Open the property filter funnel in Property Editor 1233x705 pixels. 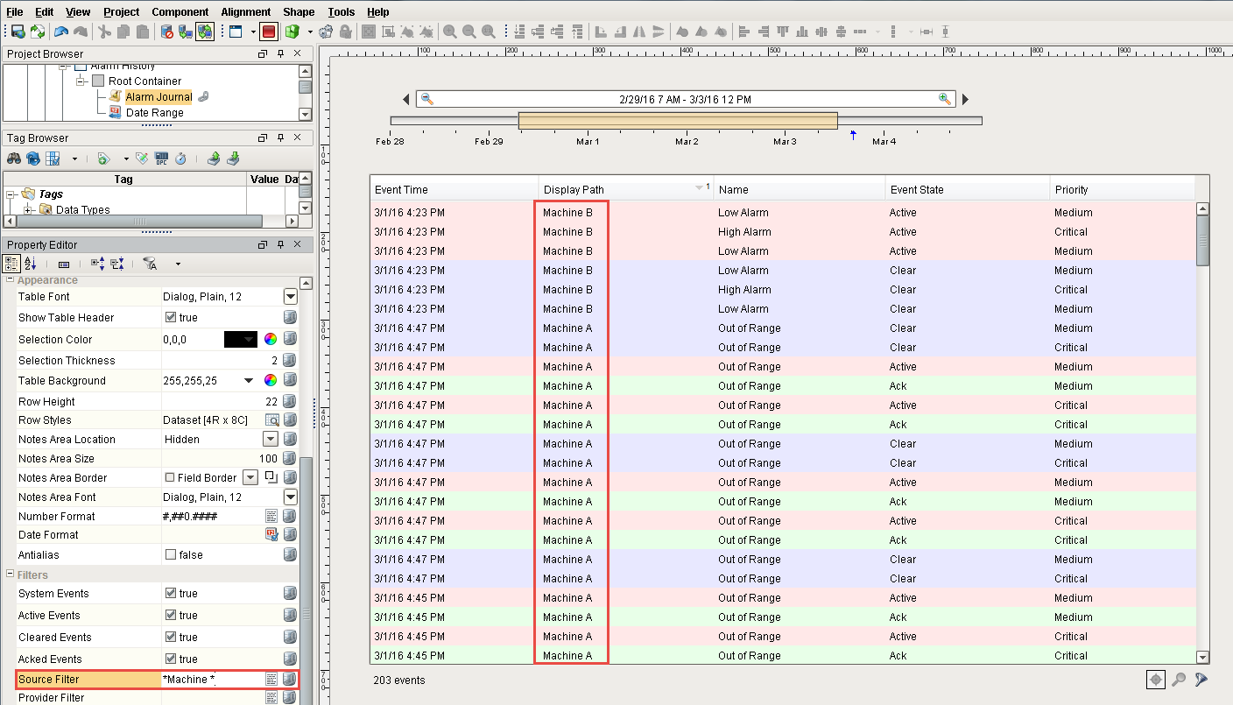(151, 264)
